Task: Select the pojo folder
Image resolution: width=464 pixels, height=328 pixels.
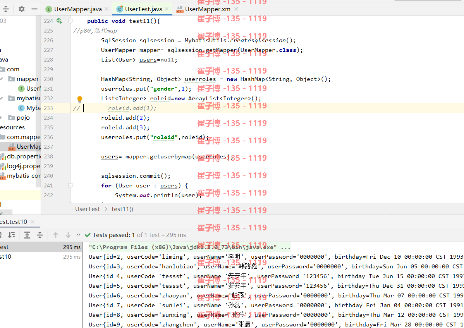Action: click(19, 118)
